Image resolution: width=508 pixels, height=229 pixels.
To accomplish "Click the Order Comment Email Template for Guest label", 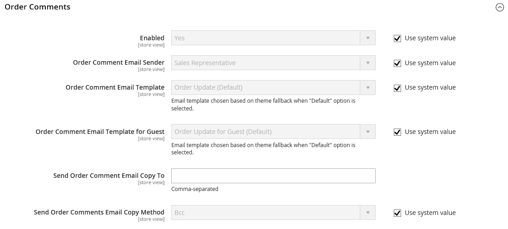I will click(x=100, y=132).
